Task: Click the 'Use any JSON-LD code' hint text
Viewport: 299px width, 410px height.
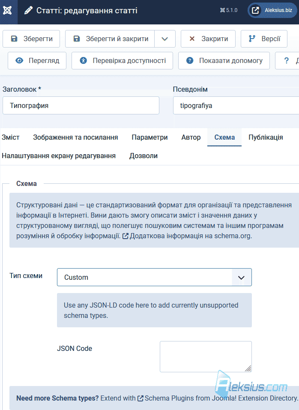Action: tap(151, 310)
